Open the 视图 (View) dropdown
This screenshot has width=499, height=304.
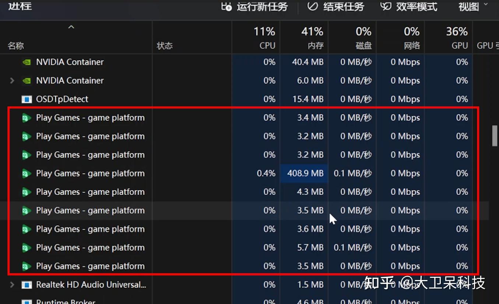(x=473, y=6)
